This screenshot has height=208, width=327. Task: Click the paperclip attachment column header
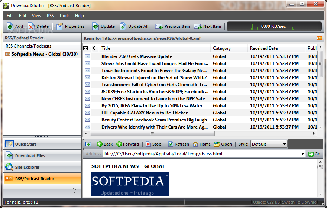pyautogui.click(x=94, y=48)
